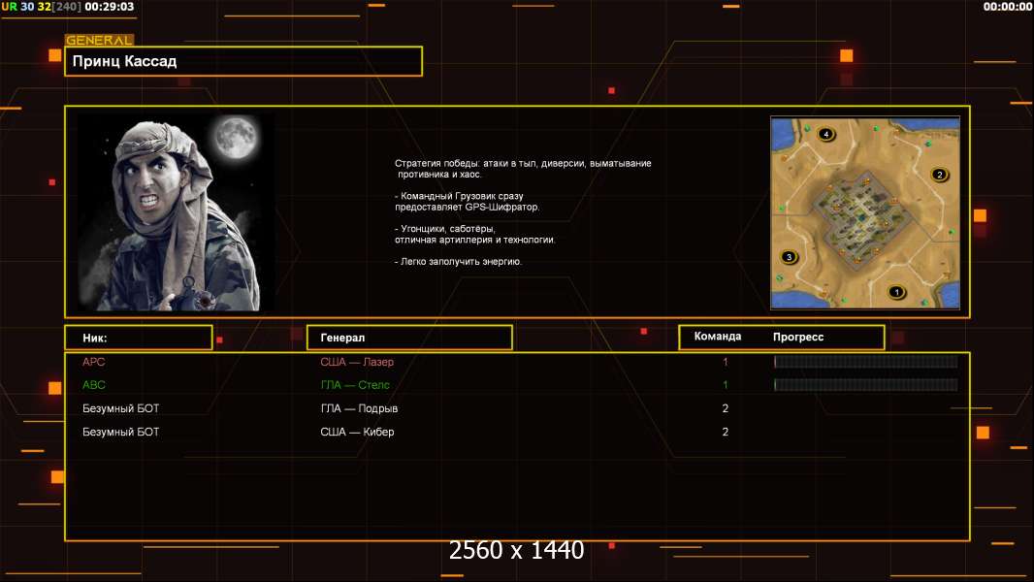Image resolution: width=1034 pixels, height=582 pixels.
Task: Select start position 2 on the minimap
Action: [x=938, y=175]
